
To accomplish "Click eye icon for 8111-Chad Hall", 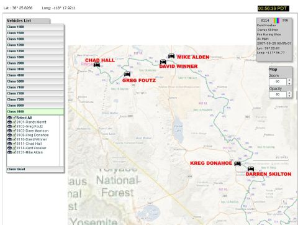I will click(x=9, y=144).
